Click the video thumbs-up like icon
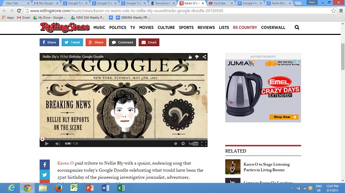This screenshot has height=193, width=345. (190, 57)
